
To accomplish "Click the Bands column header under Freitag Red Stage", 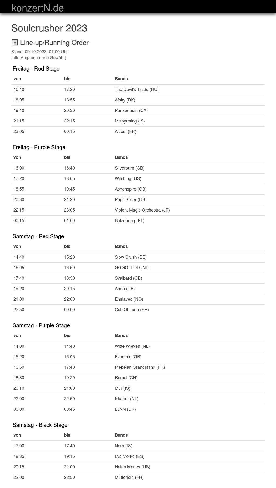I will pyautogui.click(x=121, y=79).
